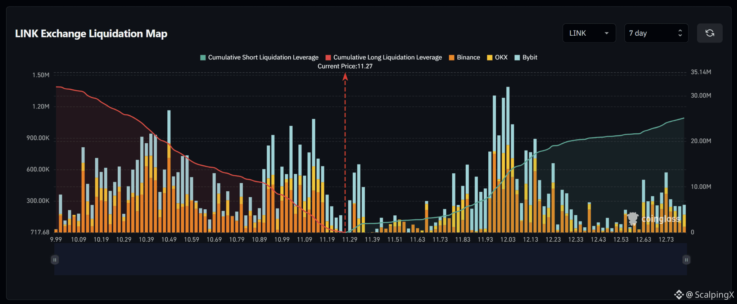
Task: Click the 12.53 price axis label
Action: tap(621, 240)
